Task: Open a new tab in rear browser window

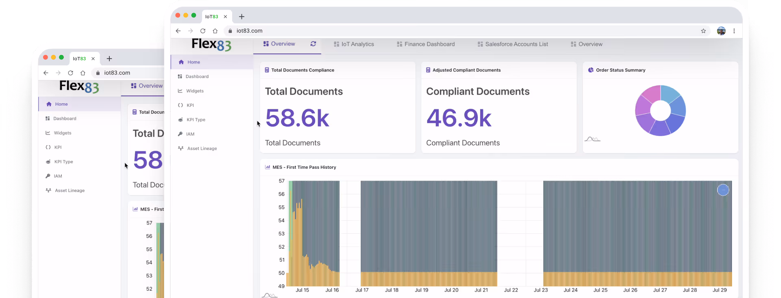Action: pos(109,59)
